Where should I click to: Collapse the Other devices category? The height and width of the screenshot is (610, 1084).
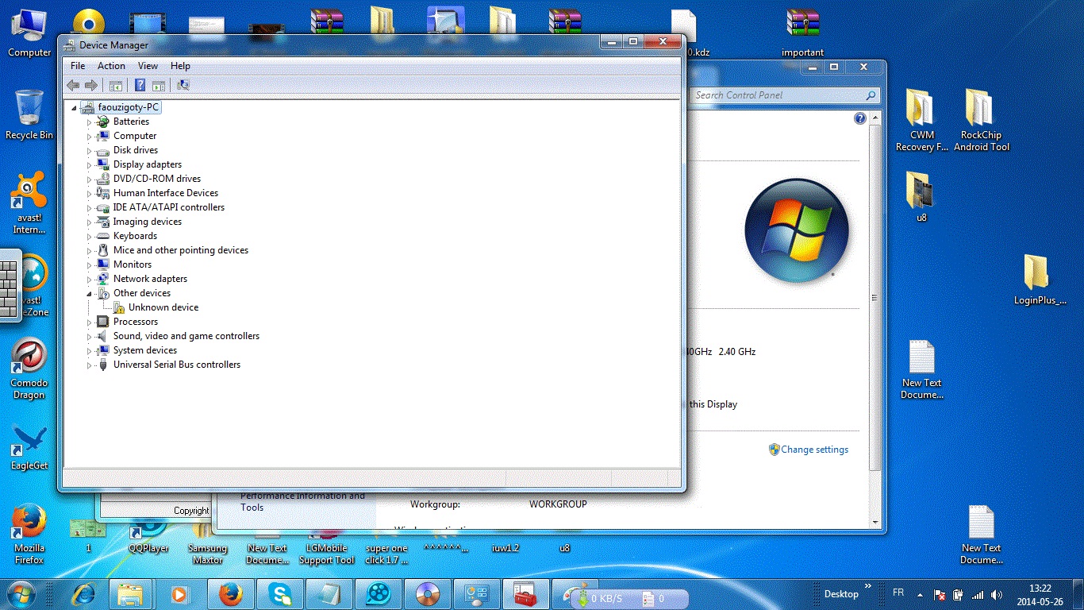point(90,294)
